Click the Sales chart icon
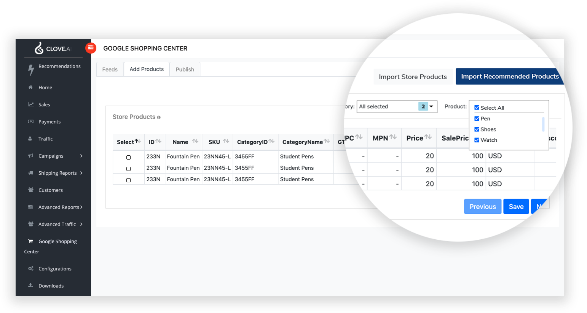The width and height of the screenshot is (587, 313). click(x=31, y=104)
